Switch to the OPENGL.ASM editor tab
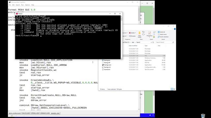Screen dimensions: 211x118 point(35,113)
